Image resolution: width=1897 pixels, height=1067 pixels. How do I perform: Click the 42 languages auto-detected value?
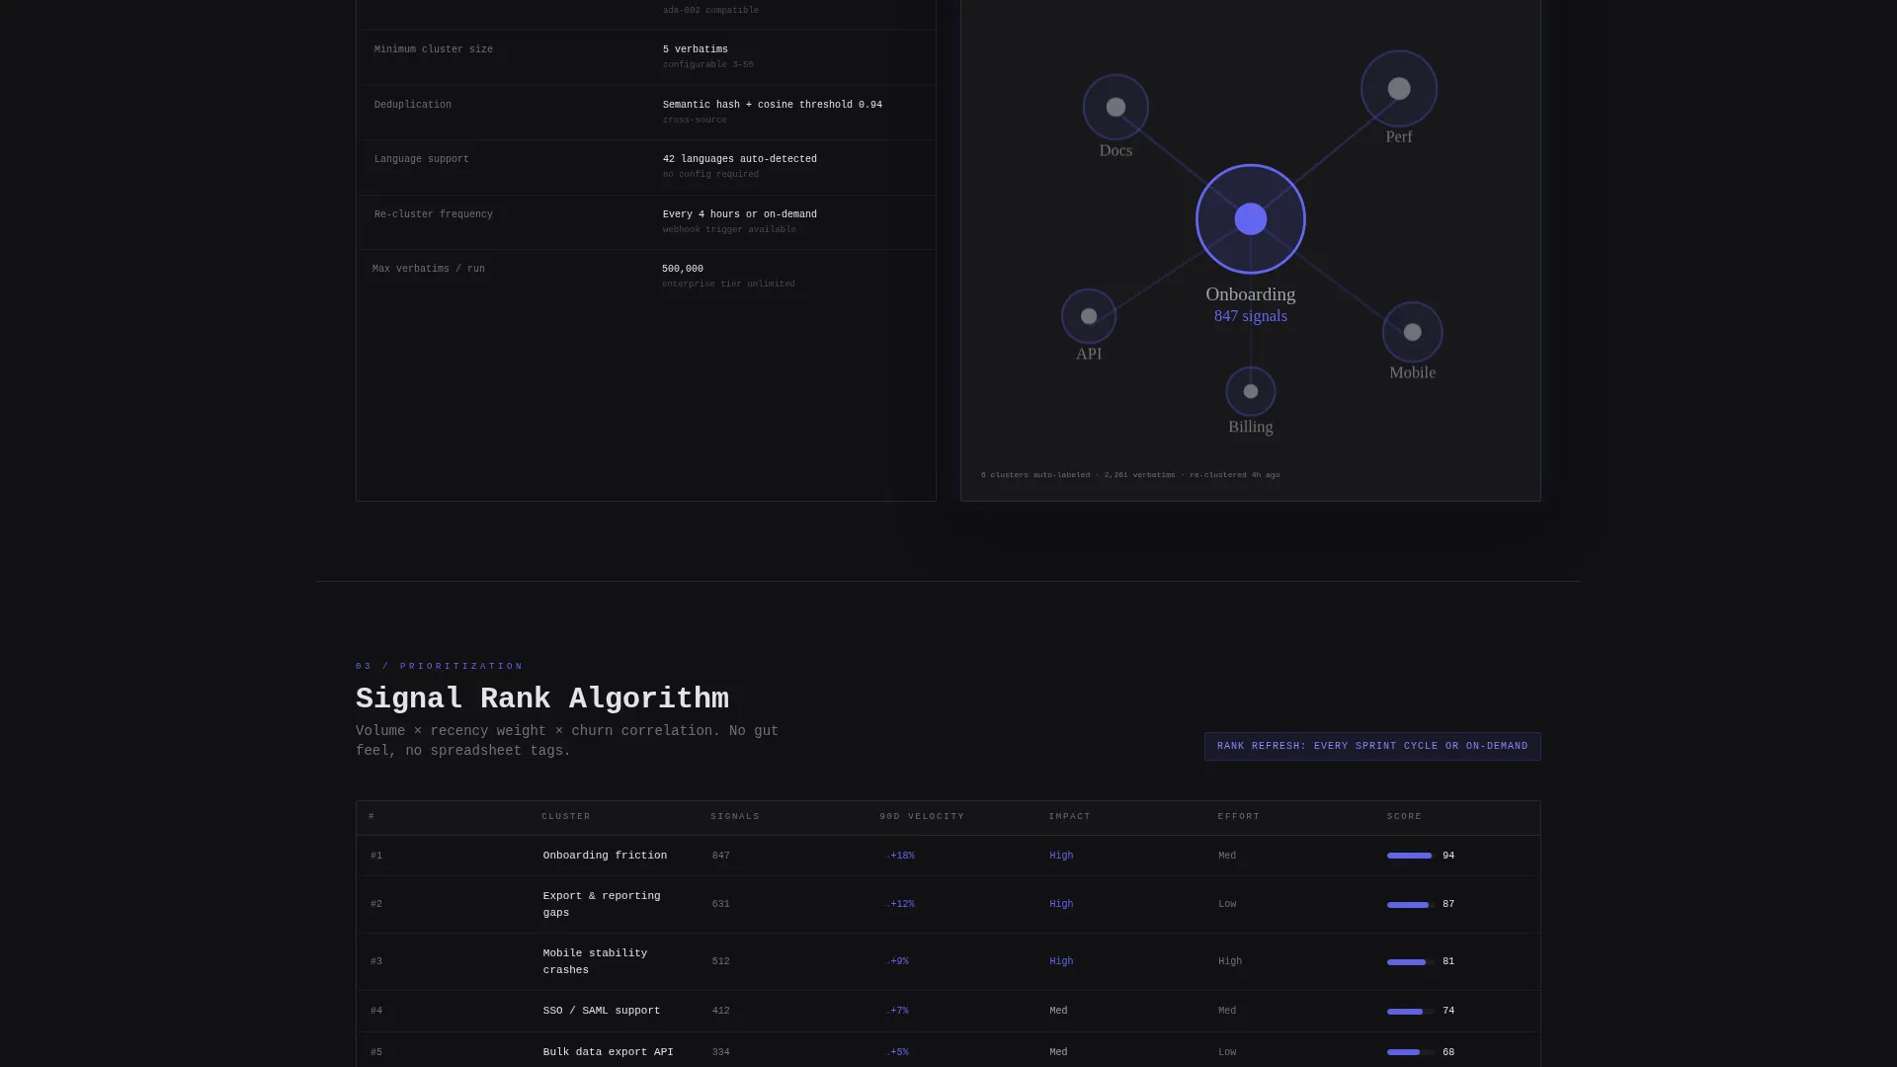pos(739,159)
